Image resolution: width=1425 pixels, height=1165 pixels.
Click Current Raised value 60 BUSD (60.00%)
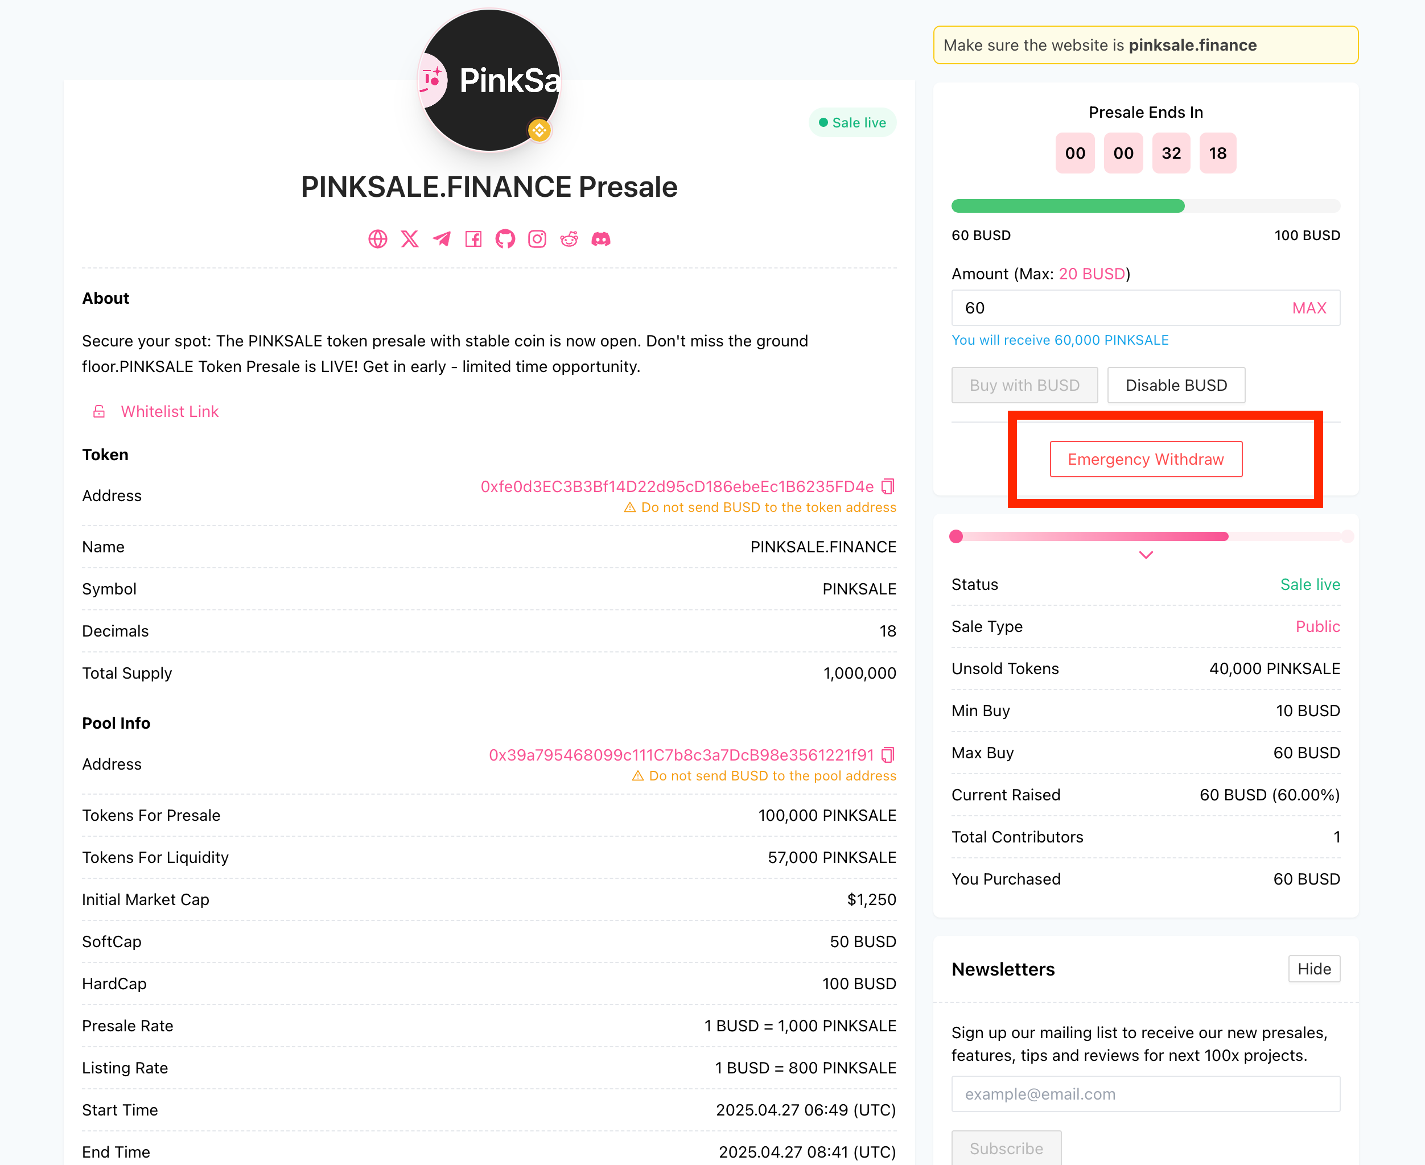[1269, 795]
